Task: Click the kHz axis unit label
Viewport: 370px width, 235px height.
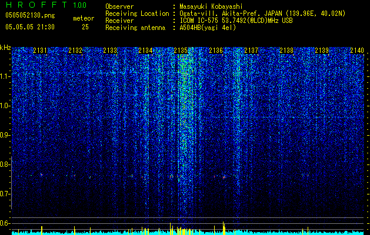Action: [5, 48]
